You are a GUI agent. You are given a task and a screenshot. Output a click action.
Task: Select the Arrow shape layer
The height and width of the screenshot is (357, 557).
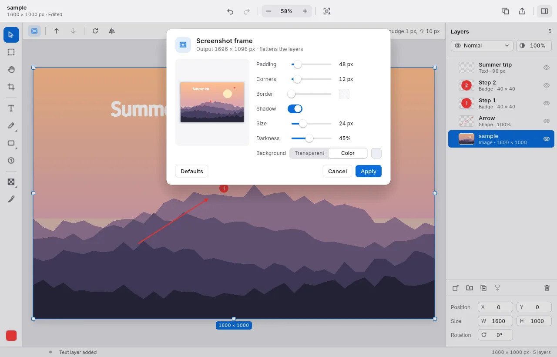[501, 121]
